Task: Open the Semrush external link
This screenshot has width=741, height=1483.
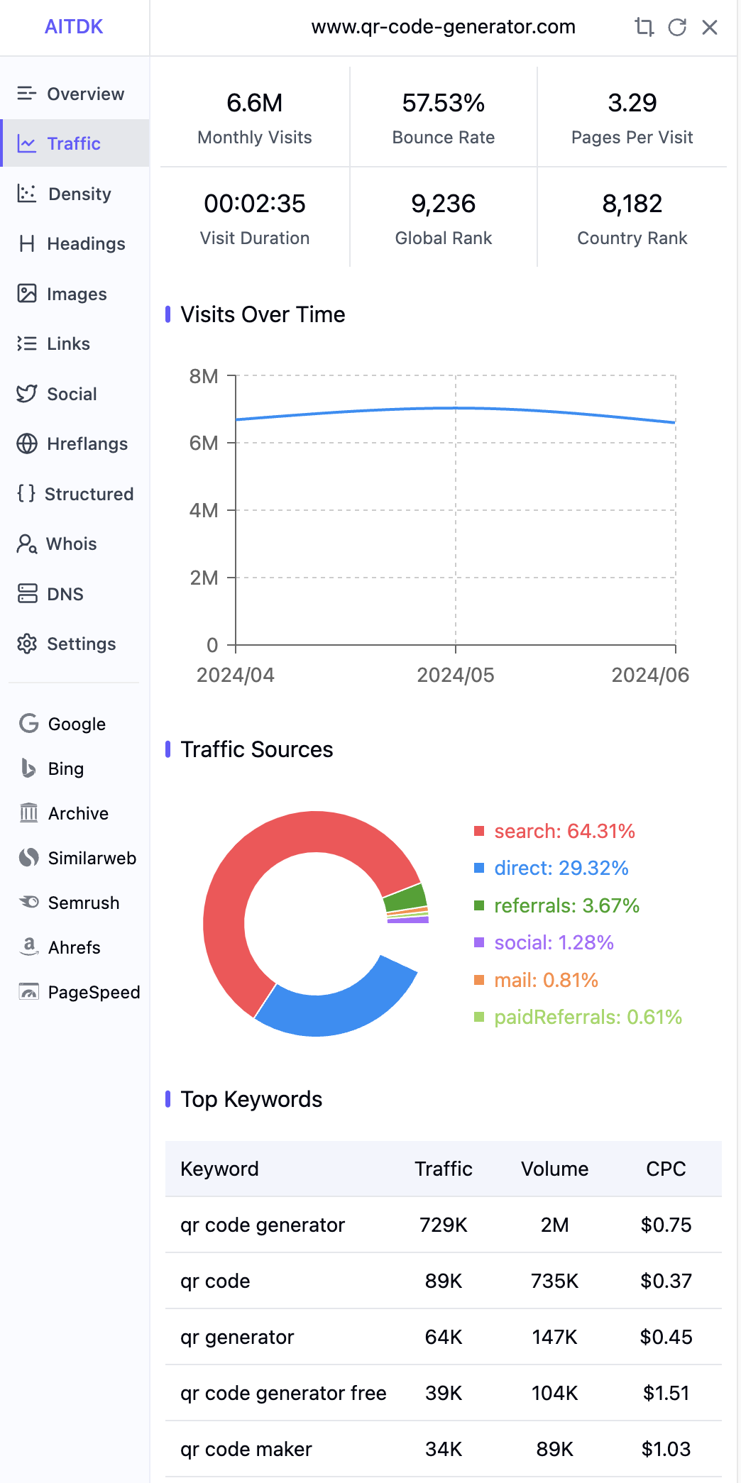Action: click(75, 903)
